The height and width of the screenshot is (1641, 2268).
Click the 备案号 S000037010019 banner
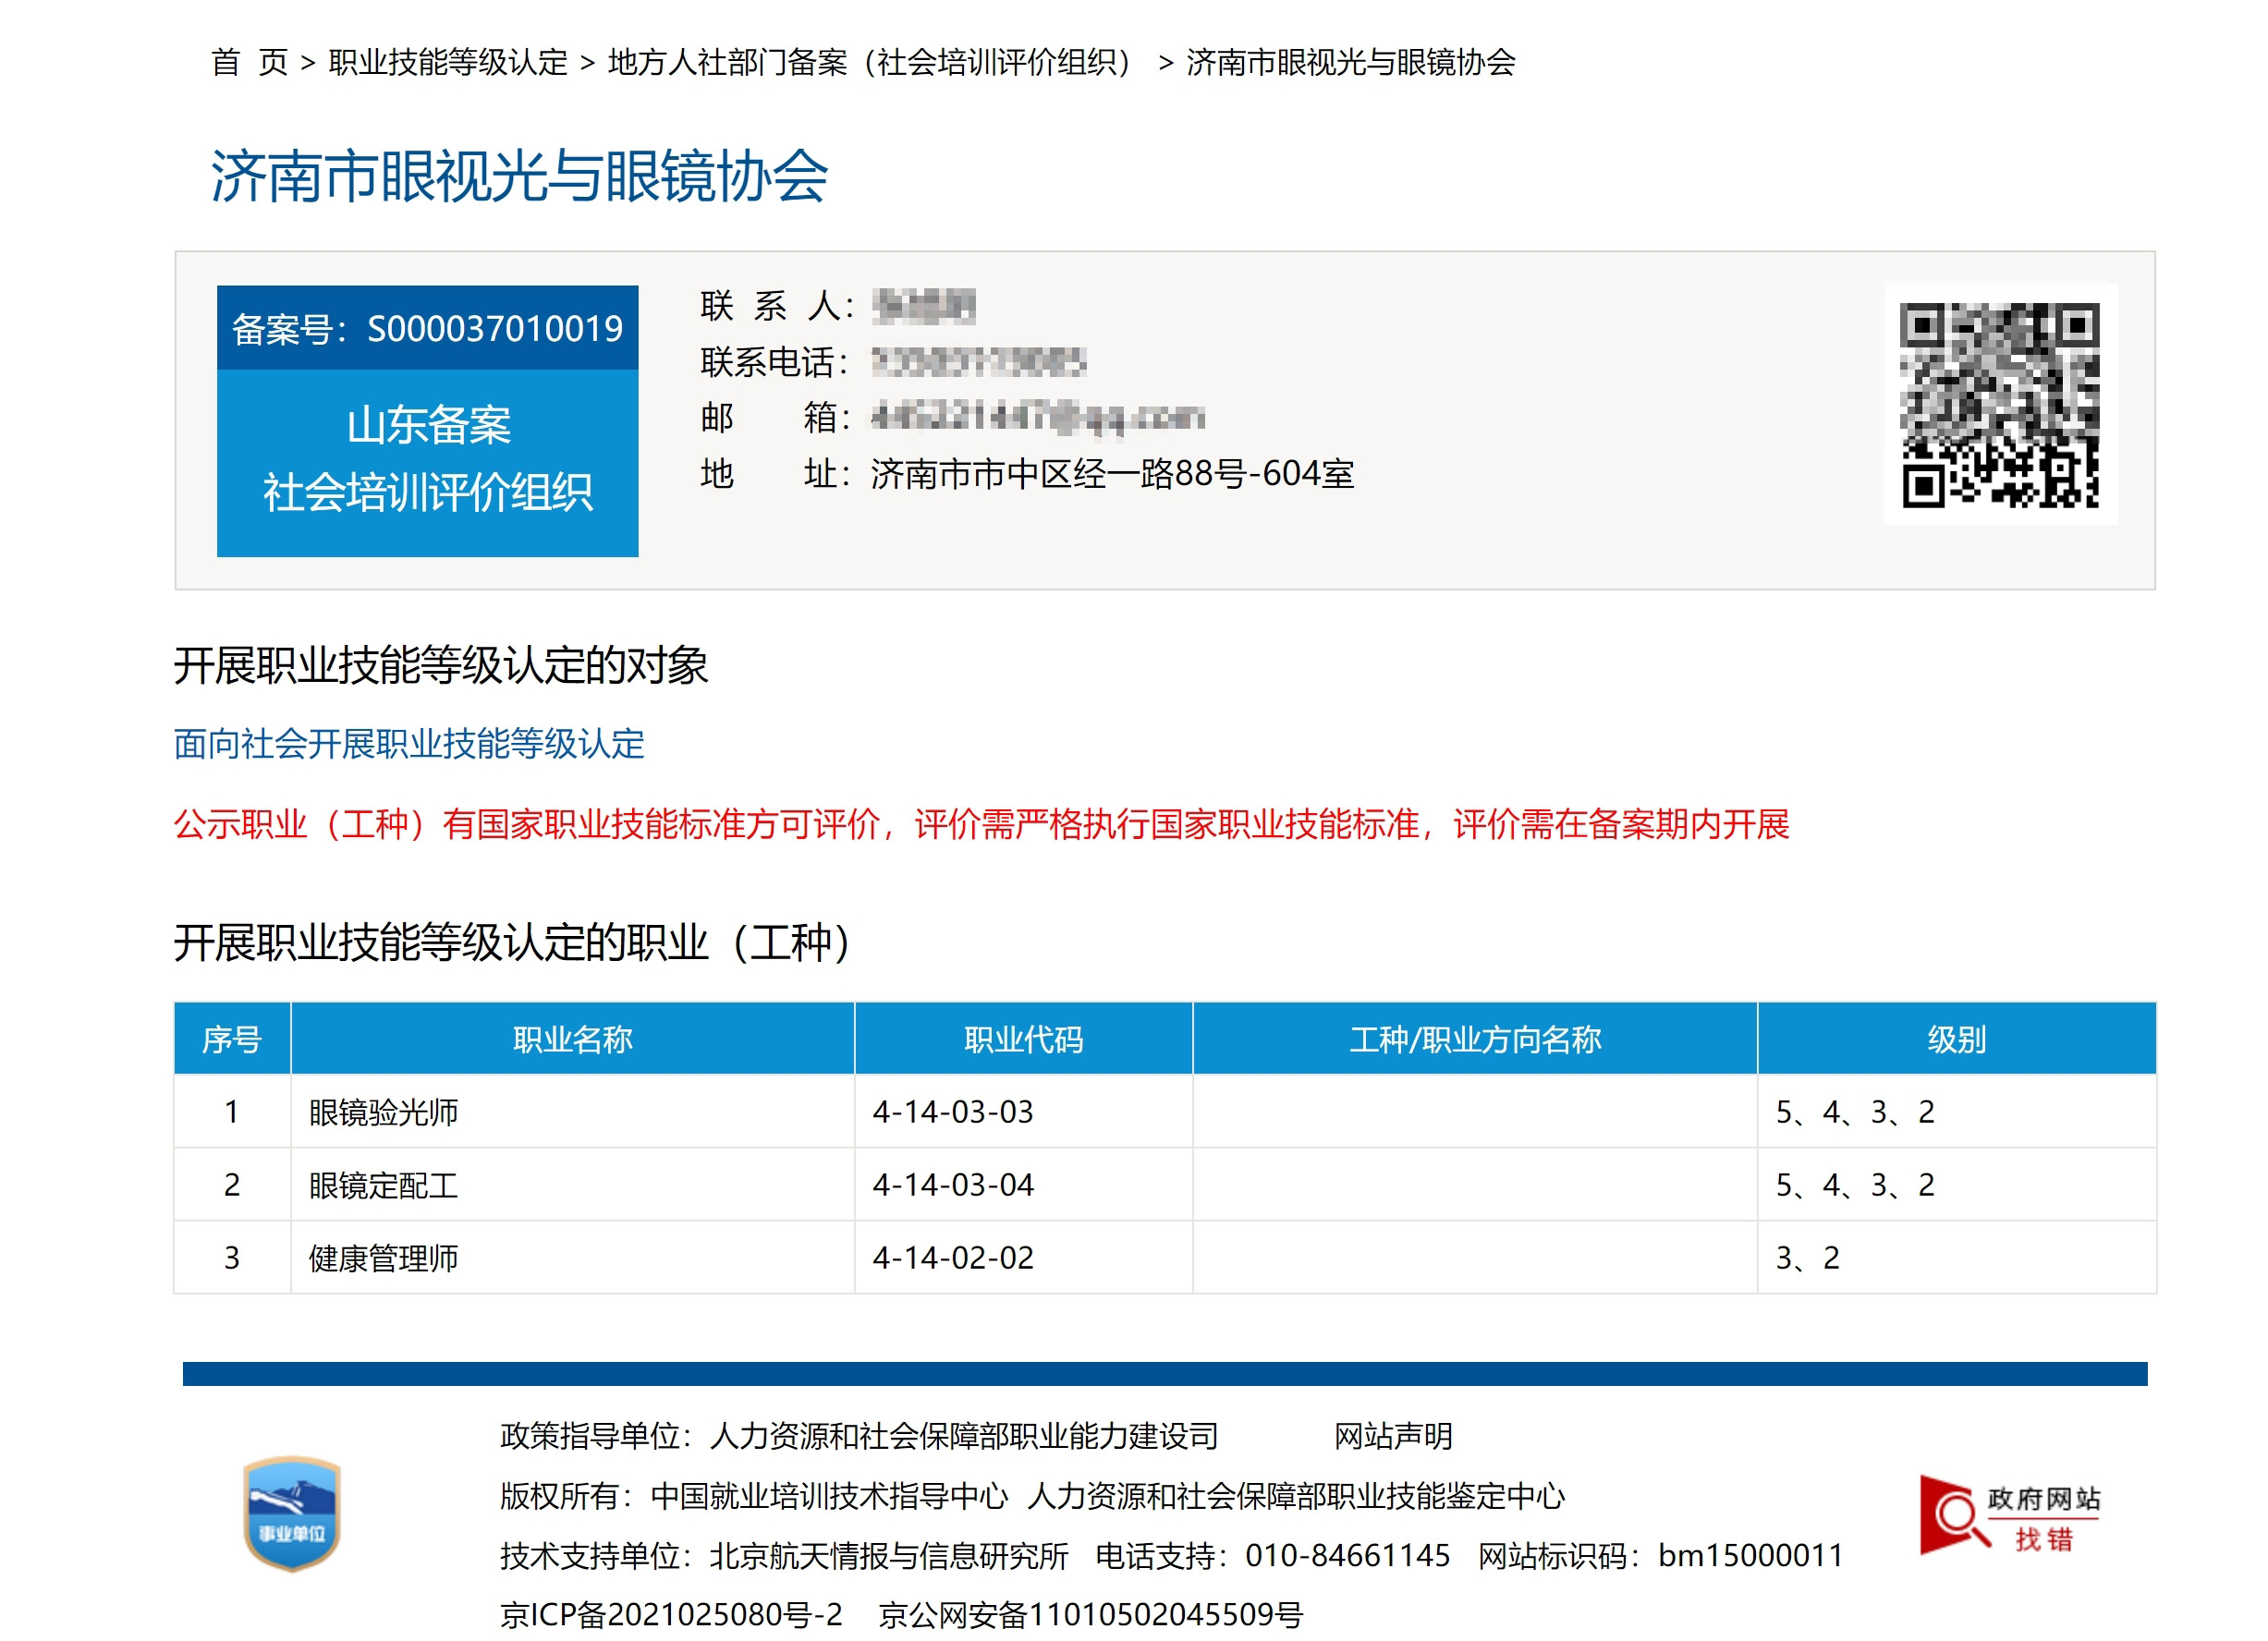tap(427, 328)
